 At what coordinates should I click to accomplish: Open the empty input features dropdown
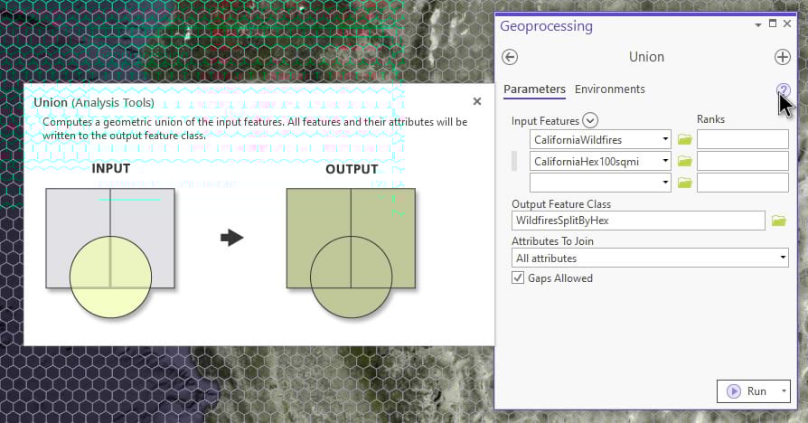click(665, 183)
